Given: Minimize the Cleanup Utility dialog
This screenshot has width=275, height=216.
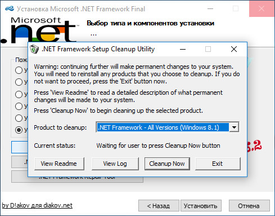Looking at the screenshot, I should 183,49.
